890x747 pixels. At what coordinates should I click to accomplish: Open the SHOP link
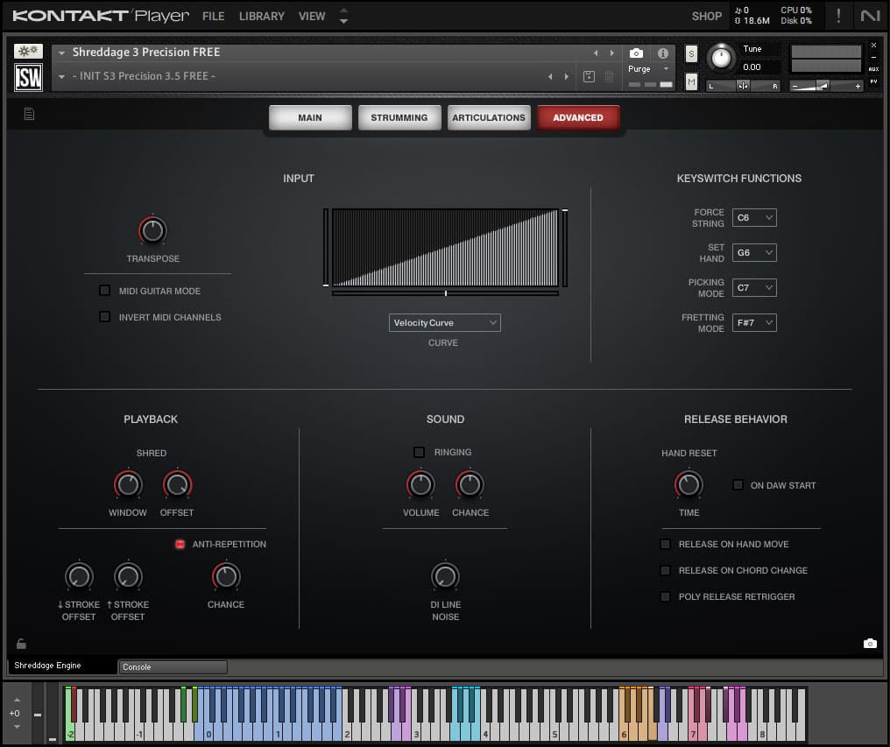(707, 17)
